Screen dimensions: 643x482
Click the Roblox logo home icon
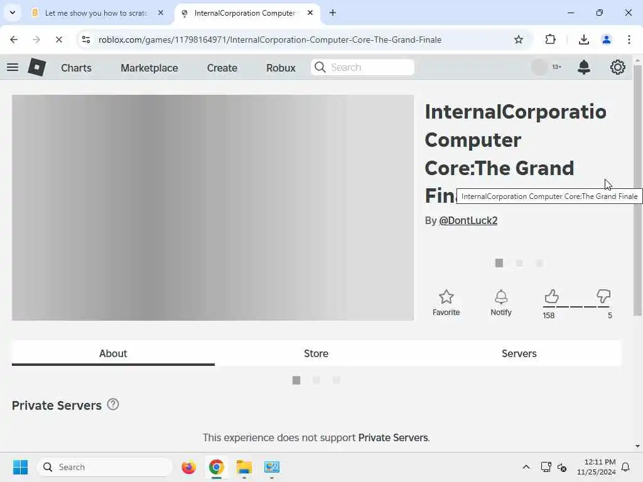(36, 67)
